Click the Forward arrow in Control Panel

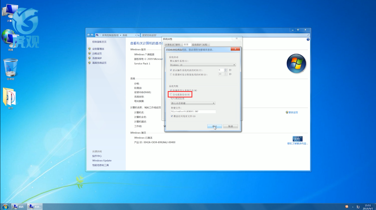[x=92, y=35]
